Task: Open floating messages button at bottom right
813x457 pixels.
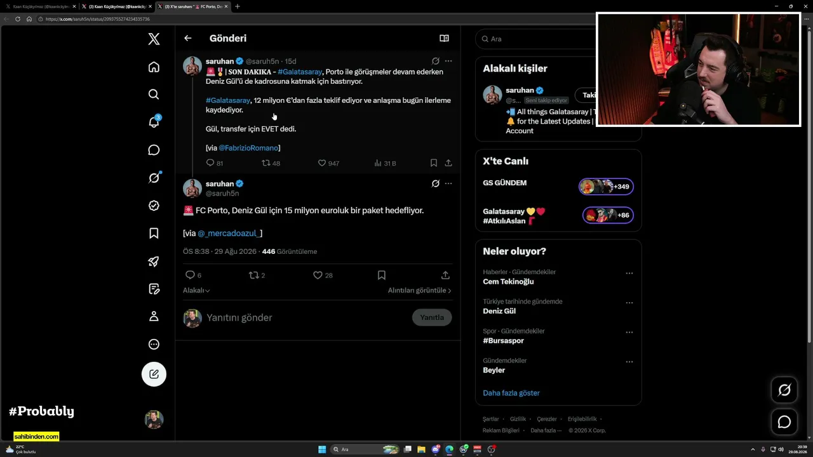Action: (x=784, y=422)
